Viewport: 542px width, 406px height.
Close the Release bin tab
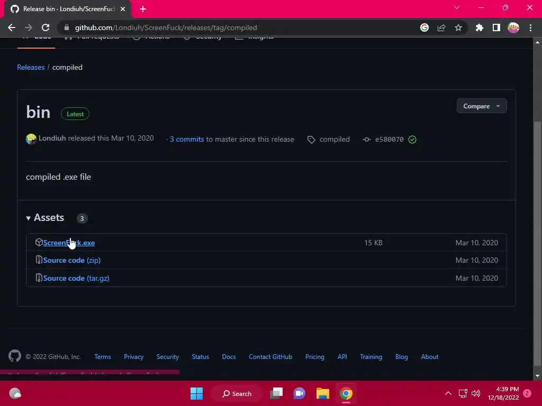(x=123, y=9)
